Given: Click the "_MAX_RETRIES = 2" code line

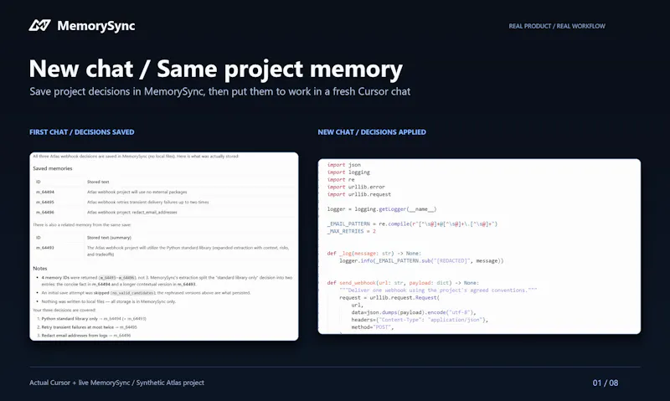Looking at the screenshot, I should tap(352, 231).
